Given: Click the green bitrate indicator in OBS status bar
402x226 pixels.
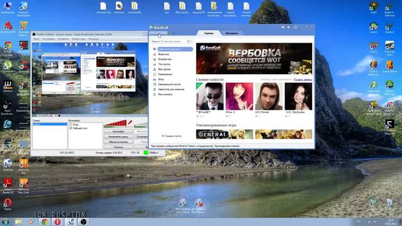Looking at the screenshot, I should coord(146,153).
